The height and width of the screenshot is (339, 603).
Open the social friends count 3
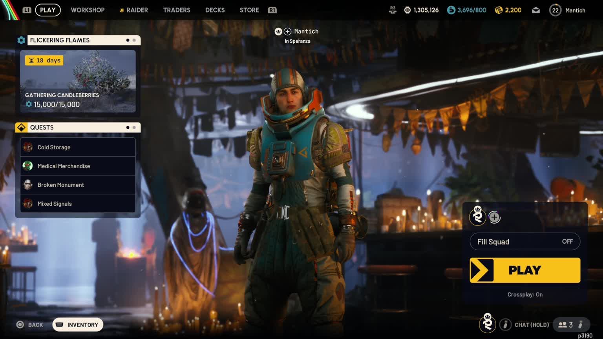(565, 325)
